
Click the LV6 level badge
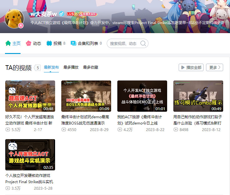(x=70, y=14)
